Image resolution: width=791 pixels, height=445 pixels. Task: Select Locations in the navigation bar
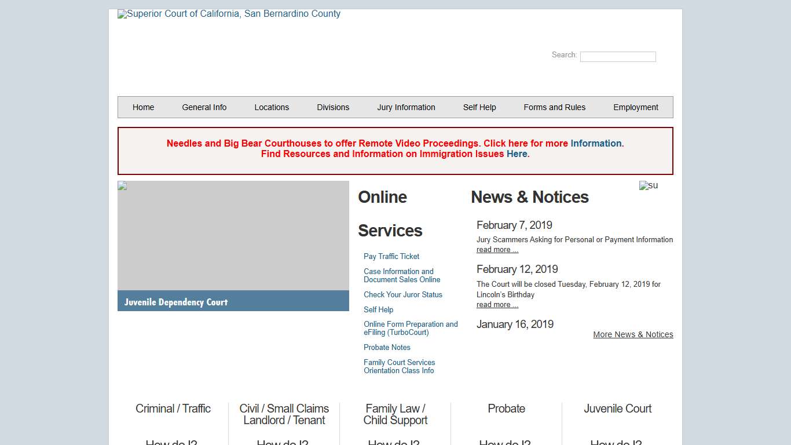272,107
